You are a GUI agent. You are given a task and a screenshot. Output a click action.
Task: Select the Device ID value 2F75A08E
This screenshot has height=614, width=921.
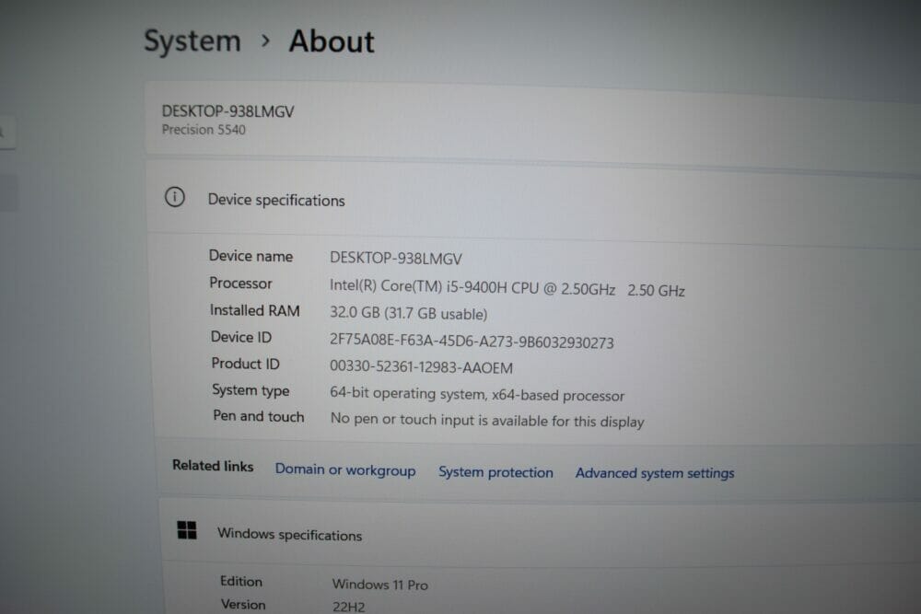pyautogui.click(x=472, y=341)
